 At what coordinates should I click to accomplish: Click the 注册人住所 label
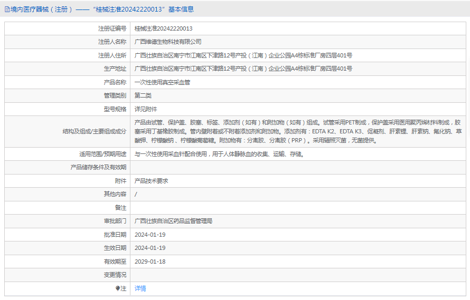click(112, 55)
